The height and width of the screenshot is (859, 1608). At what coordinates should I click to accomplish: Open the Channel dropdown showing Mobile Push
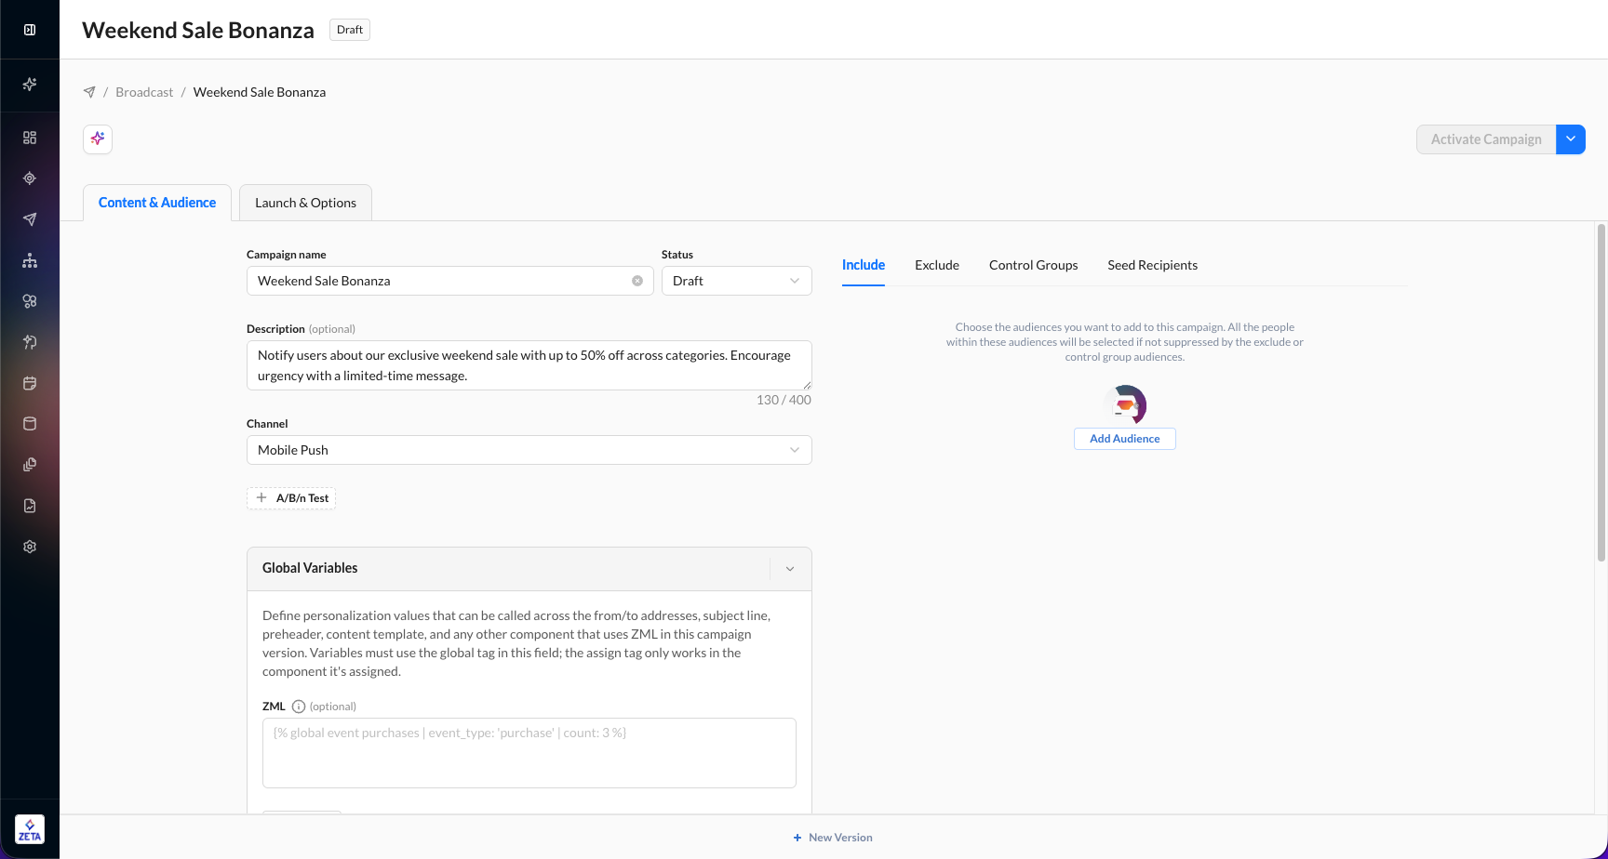tap(529, 450)
